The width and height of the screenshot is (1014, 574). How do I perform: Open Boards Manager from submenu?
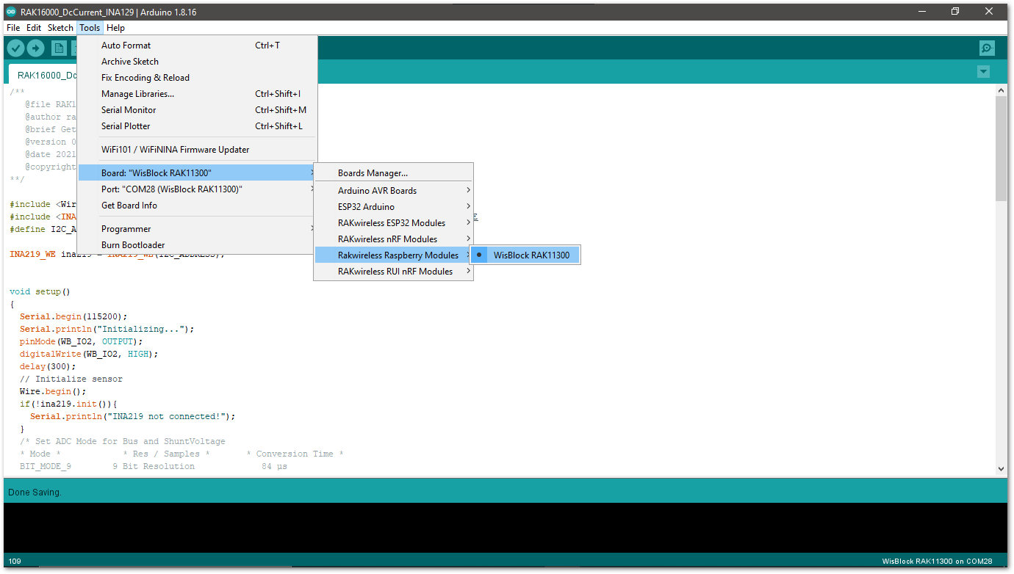393,173
